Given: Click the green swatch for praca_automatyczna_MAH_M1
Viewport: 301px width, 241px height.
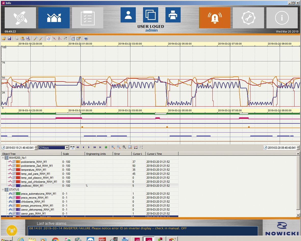Looking at the screenshot, I should point(18,194).
